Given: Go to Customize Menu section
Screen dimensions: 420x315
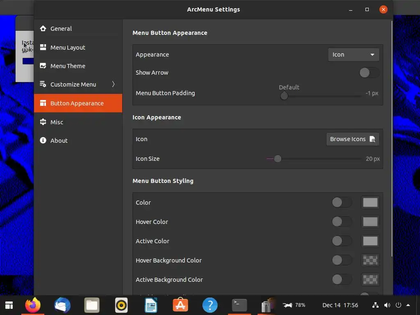Looking at the screenshot, I should click(x=78, y=84).
